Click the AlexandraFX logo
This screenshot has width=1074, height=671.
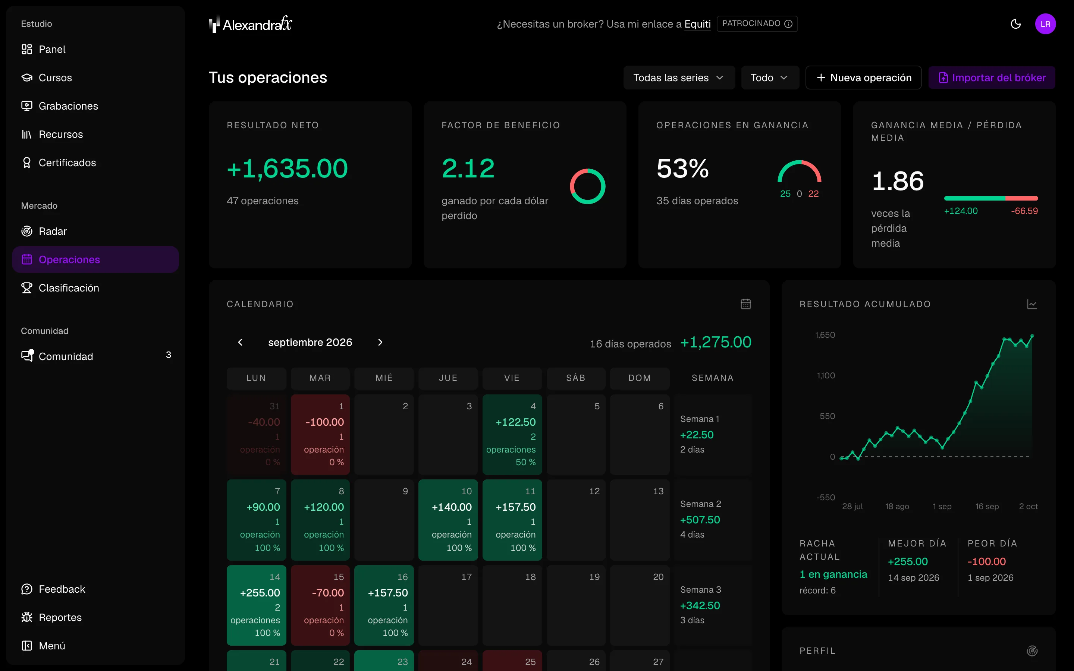click(x=250, y=24)
